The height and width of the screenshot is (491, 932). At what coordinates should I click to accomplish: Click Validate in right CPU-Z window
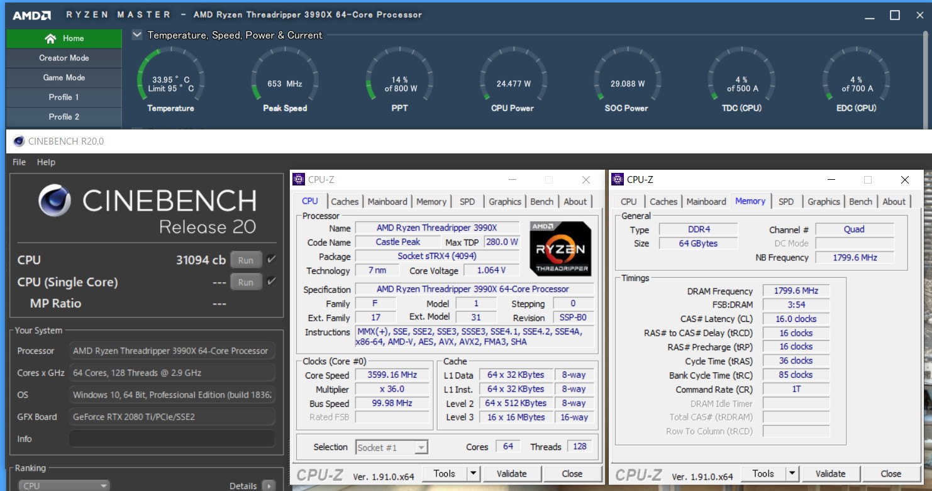(x=830, y=474)
